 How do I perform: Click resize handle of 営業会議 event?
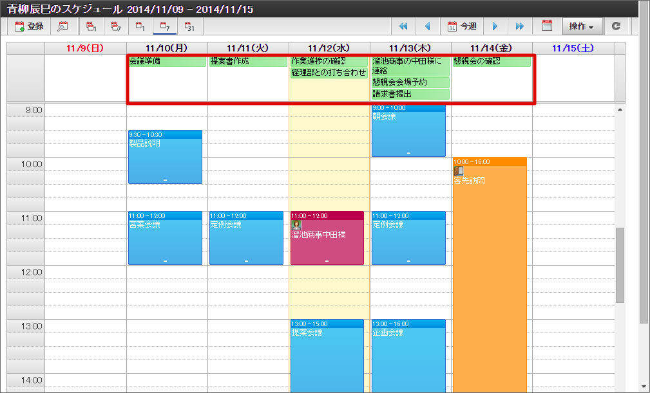[x=165, y=261]
